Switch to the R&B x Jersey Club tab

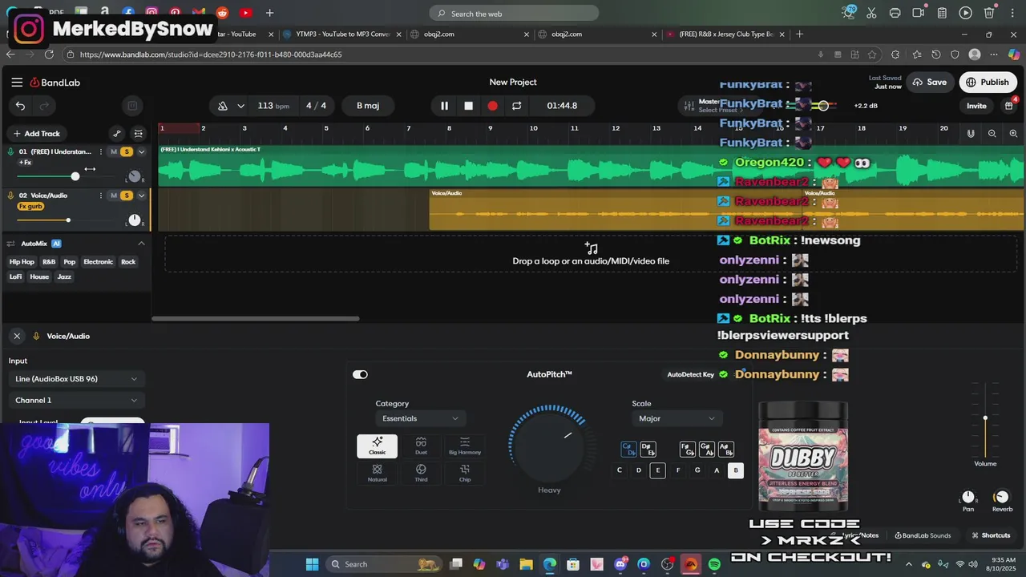point(725,34)
